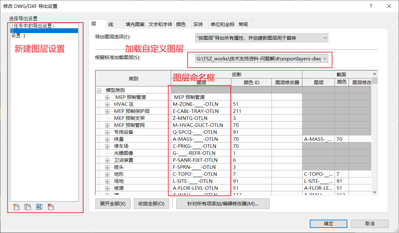Image resolution: width=399 pixels, height=233 pixels.
Task: Expand the 地形 row
Action: pyautogui.click(x=107, y=174)
